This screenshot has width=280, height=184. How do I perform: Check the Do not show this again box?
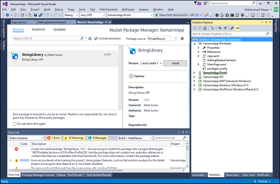pyautogui.click(x=14, y=124)
